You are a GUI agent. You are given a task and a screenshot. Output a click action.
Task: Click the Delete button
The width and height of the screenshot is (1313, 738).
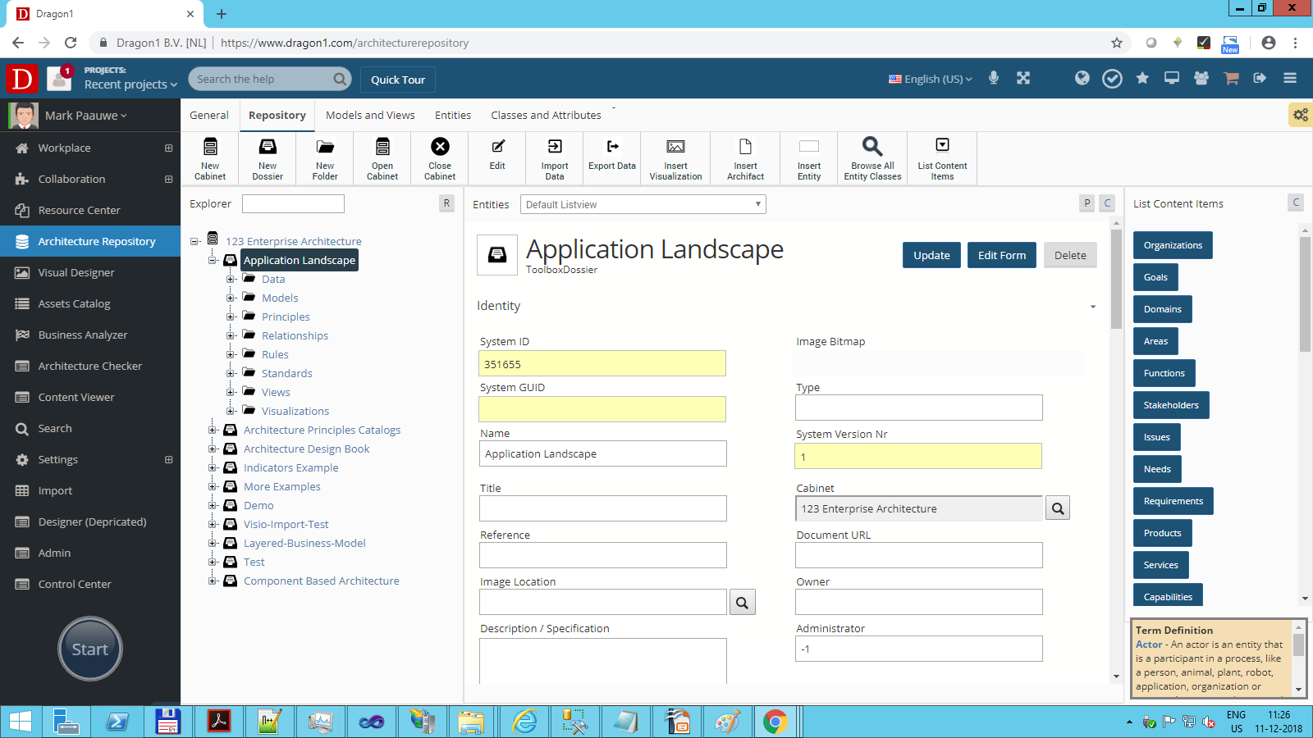[x=1070, y=255]
